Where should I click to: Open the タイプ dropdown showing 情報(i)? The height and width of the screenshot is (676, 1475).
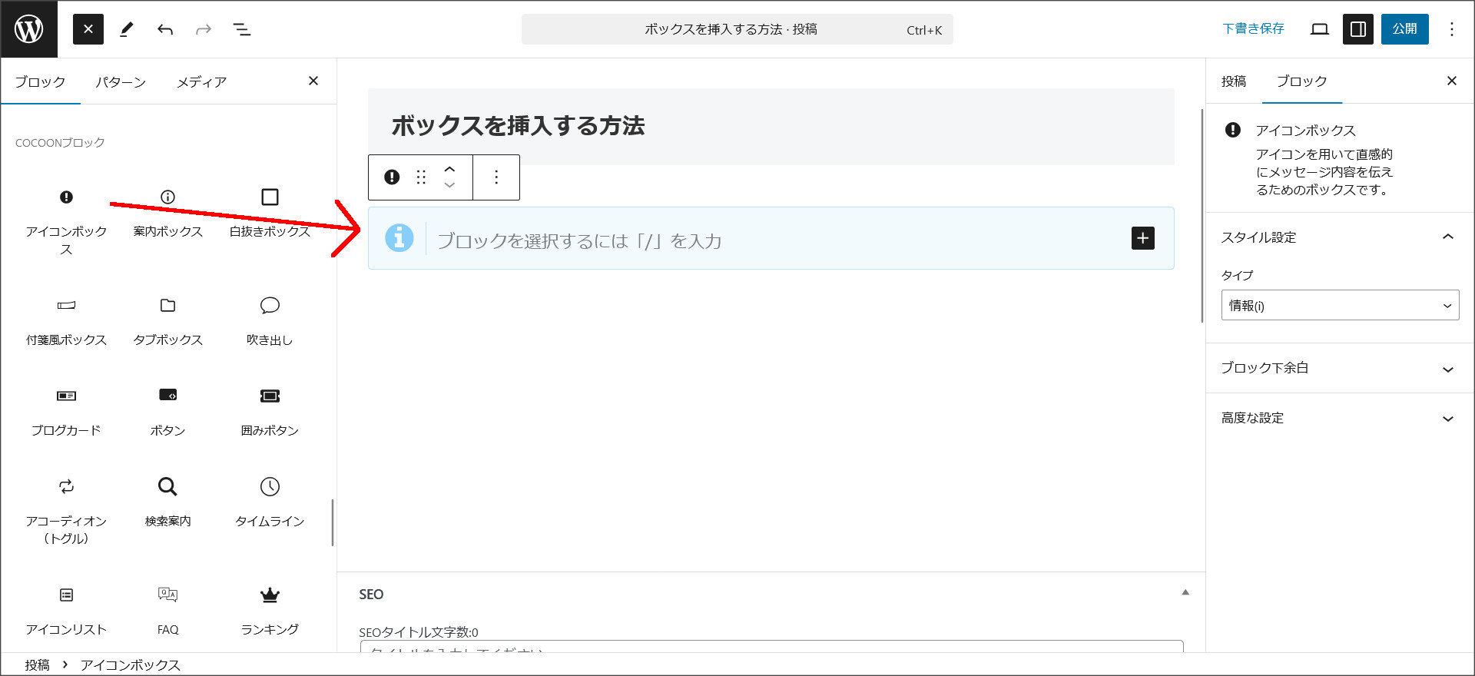(1340, 306)
